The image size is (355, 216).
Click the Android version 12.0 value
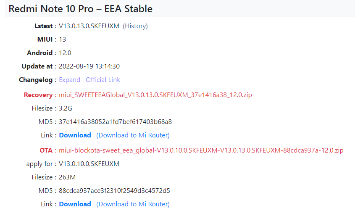pyautogui.click(x=65, y=53)
